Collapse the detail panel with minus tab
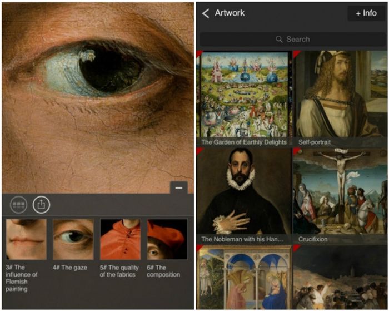Screen dimensions: 389x311 (x=178, y=187)
